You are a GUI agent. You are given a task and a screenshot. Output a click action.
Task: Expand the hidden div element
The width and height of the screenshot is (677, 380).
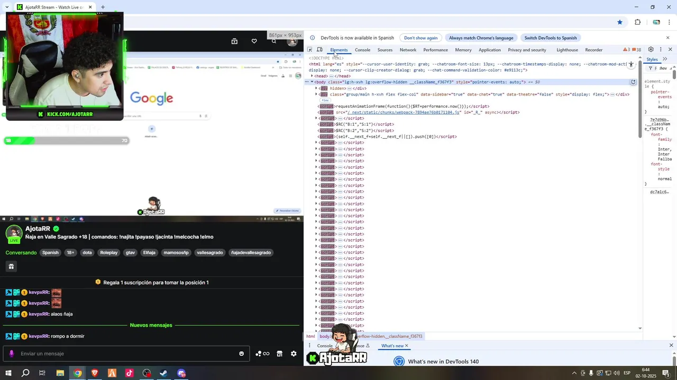click(x=316, y=88)
